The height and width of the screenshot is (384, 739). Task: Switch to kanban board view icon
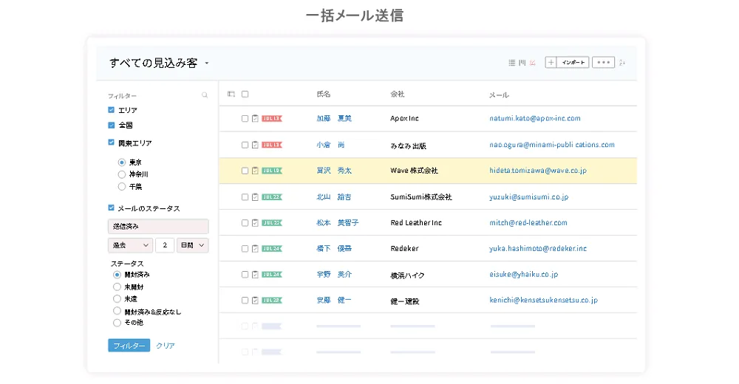[x=522, y=63]
